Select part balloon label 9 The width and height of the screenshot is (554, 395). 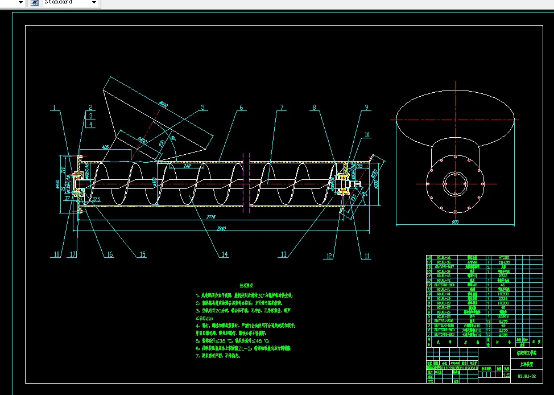pyautogui.click(x=366, y=108)
